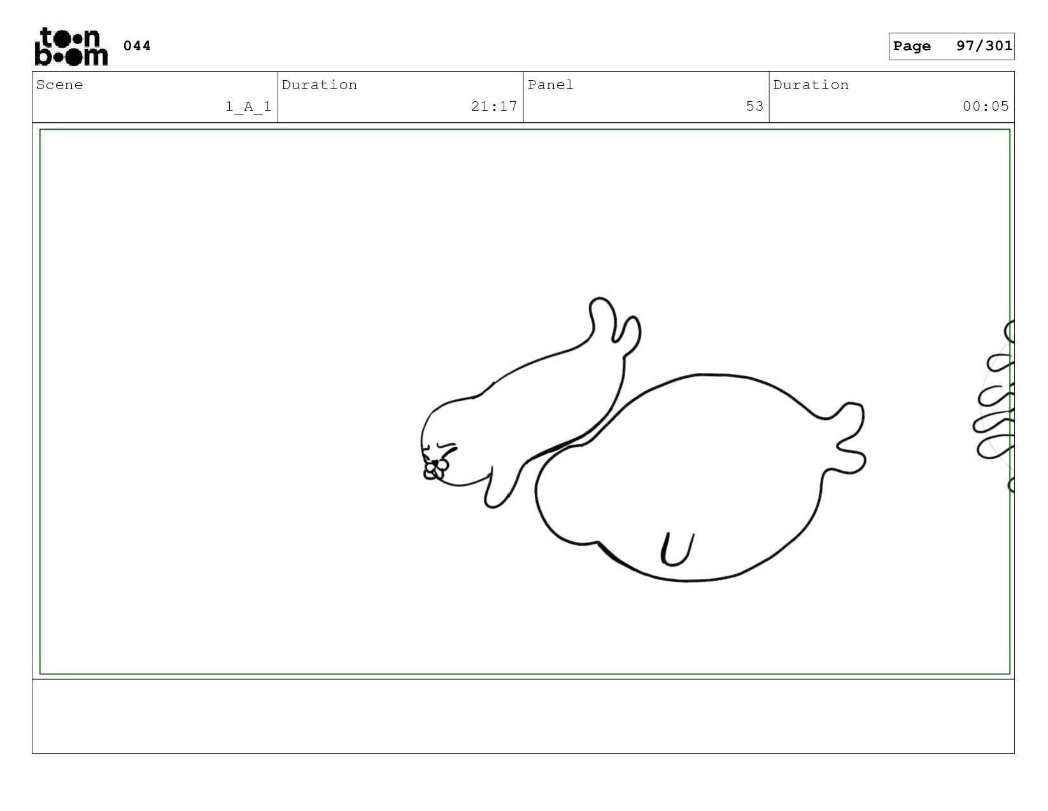Click scene name 1_A_1
This screenshot has height=811, width=1048.
(248, 106)
